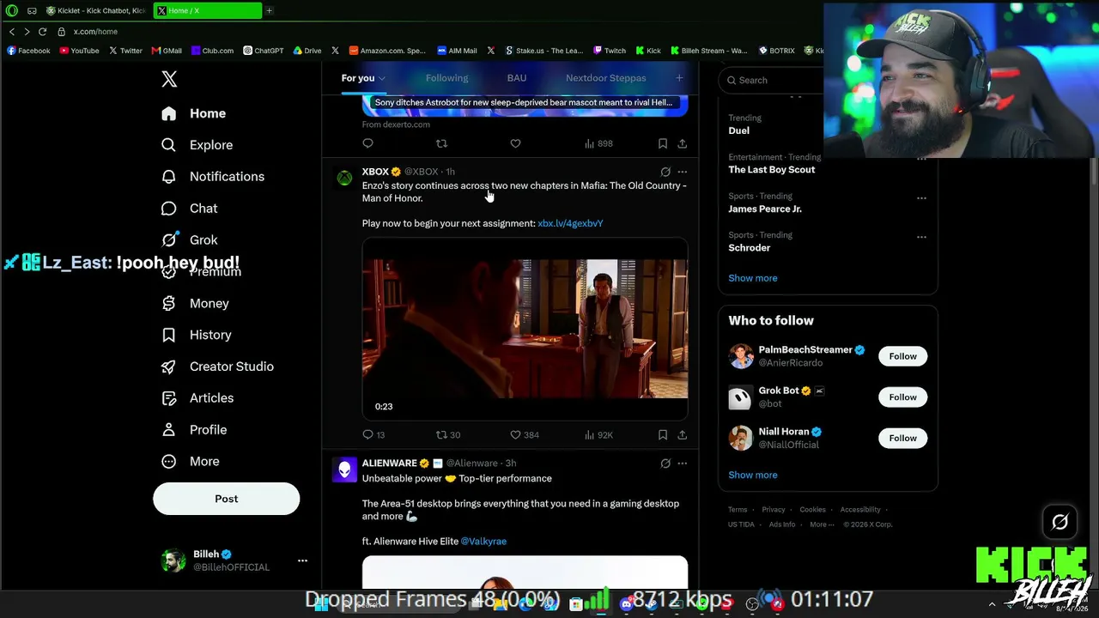Reply to the dexerto.com post
The image size is (1099, 618).
pos(368,143)
